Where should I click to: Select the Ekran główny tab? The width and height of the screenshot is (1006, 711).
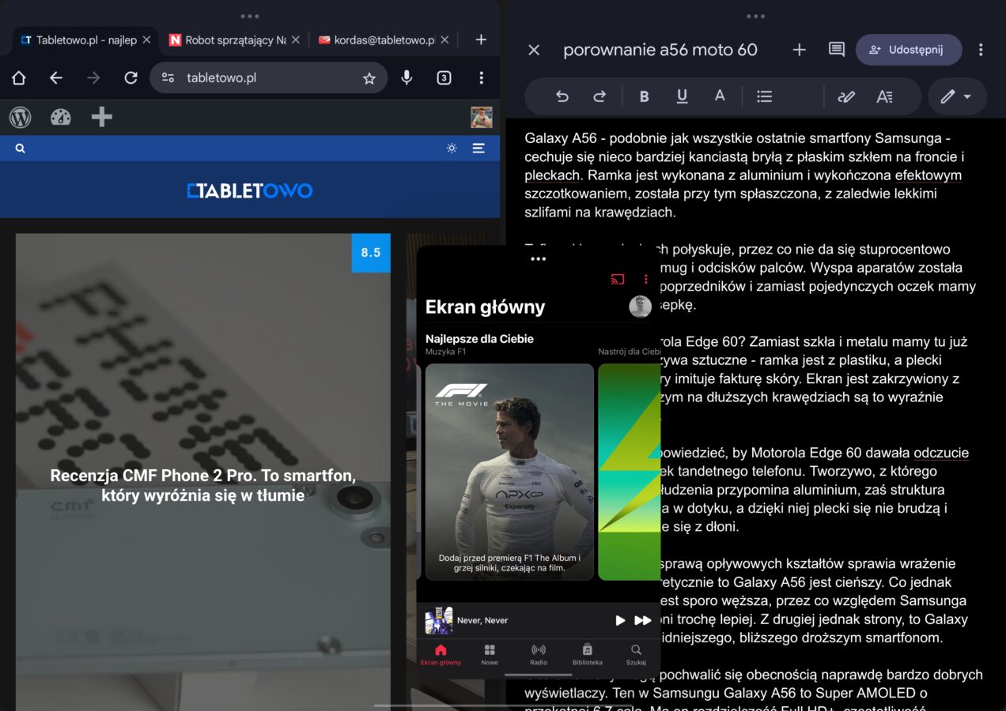pyautogui.click(x=441, y=655)
